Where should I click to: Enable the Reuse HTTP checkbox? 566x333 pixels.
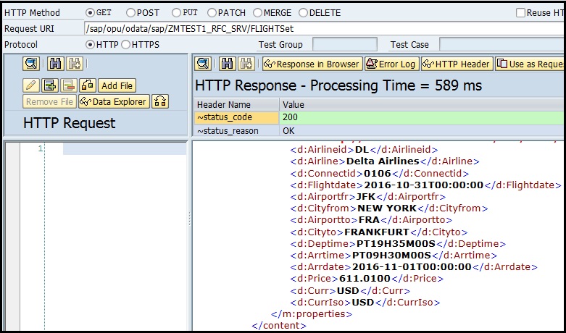(x=520, y=13)
